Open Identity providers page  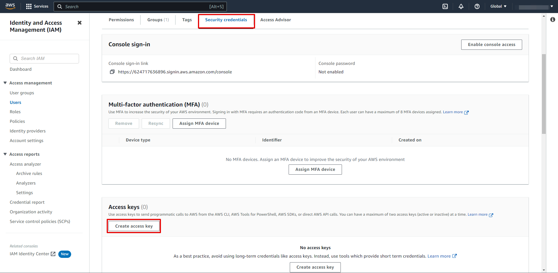tap(28, 131)
